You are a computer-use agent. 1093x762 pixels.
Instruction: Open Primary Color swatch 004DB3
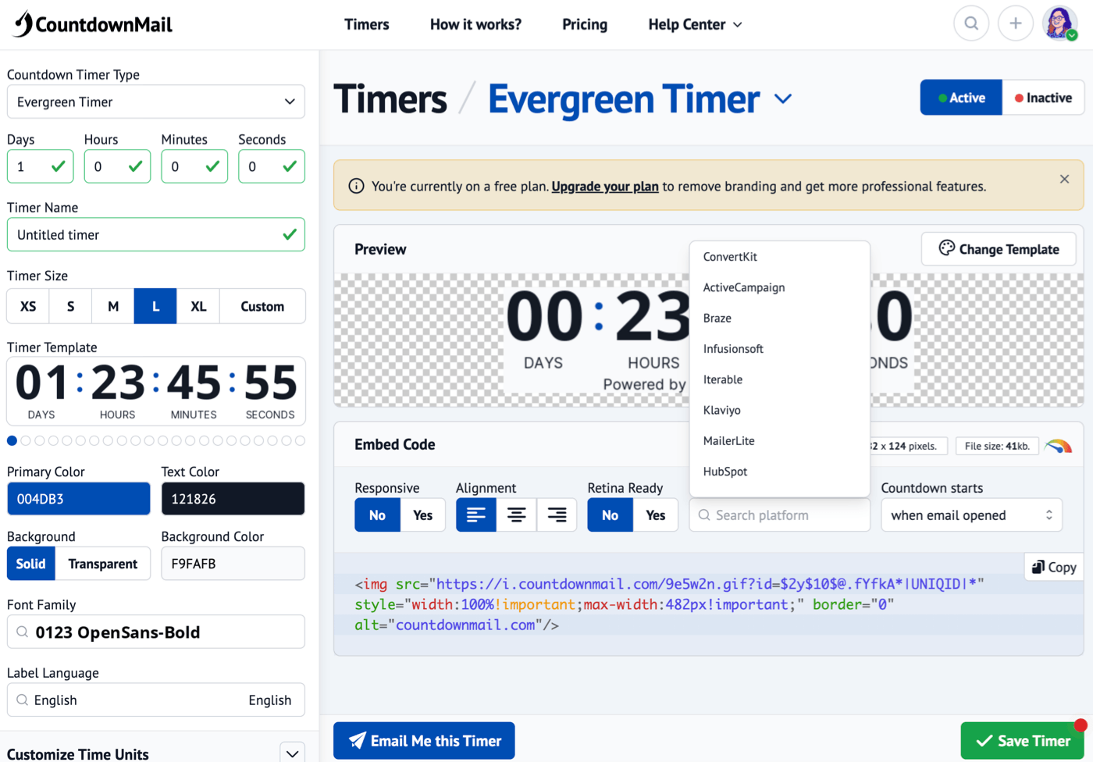[x=79, y=499]
